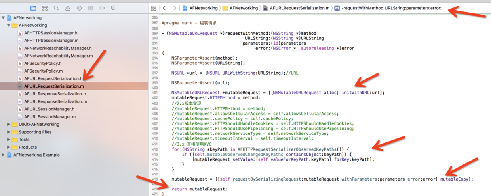Open AFNetworkReachabilityManager.h
This screenshot has height=196, width=491.
58,48
